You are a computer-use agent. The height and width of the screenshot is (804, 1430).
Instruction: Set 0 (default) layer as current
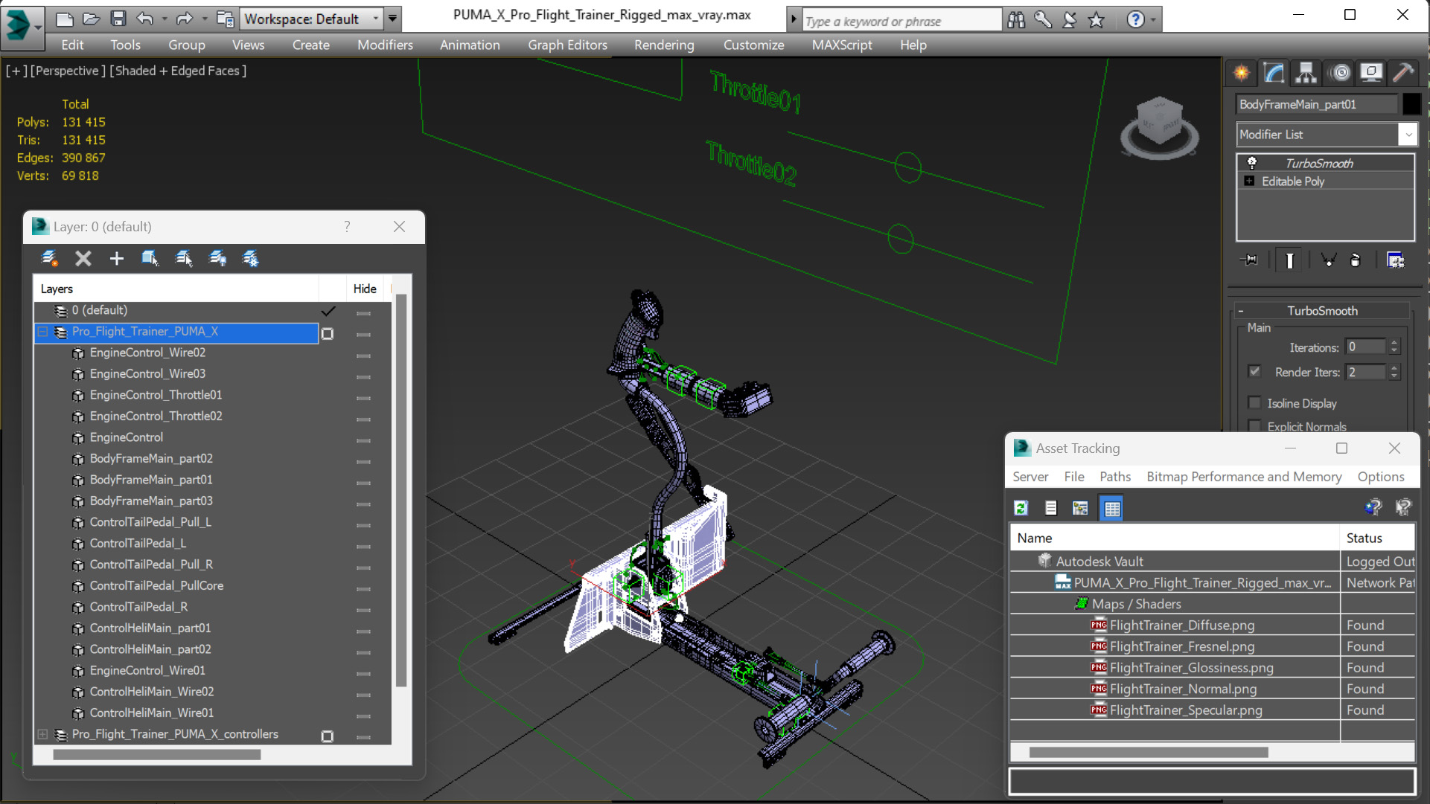pyautogui.click(x=328, y=311)
